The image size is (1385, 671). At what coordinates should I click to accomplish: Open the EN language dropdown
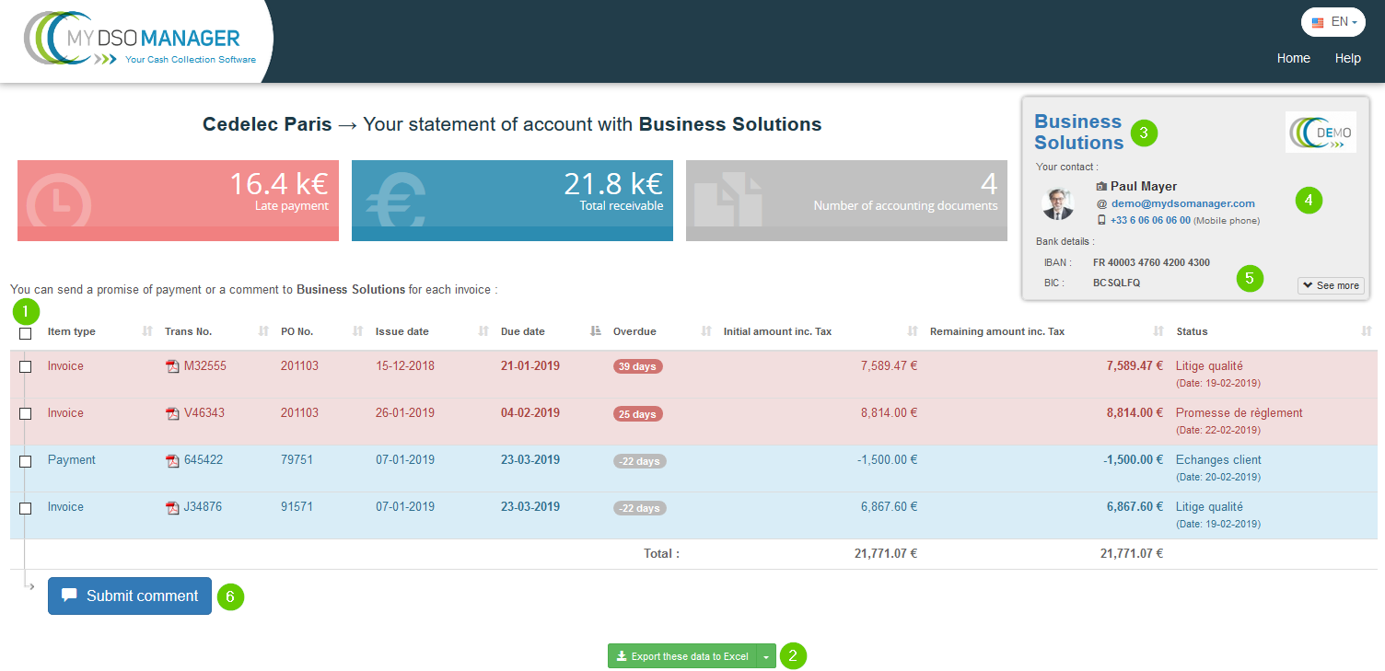click(1333, 22)
